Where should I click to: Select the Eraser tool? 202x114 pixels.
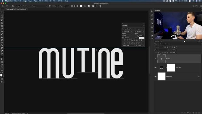[x=2, y=42]
